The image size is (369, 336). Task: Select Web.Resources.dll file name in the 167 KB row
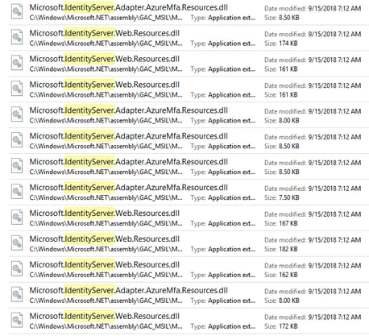coord(105,214)
